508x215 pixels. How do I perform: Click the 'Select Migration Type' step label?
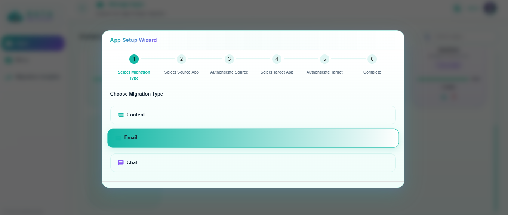point(134,75)
